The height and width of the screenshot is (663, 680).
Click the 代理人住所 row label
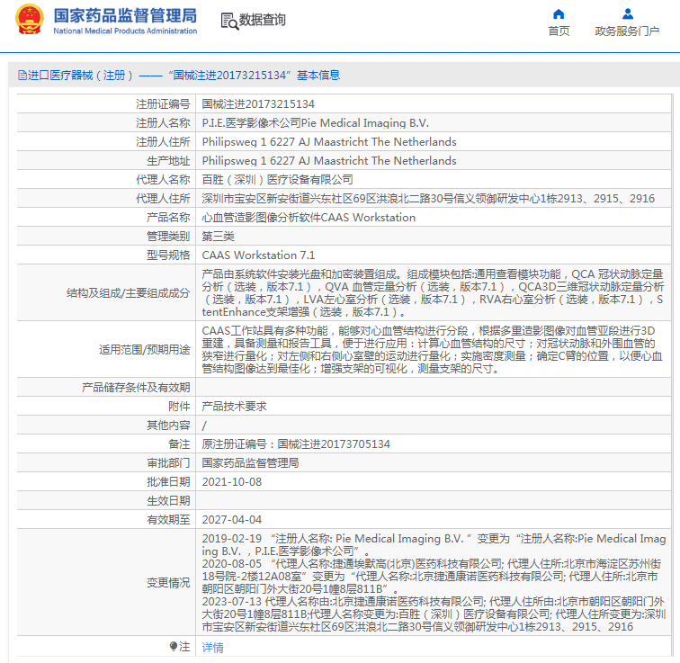163,199
